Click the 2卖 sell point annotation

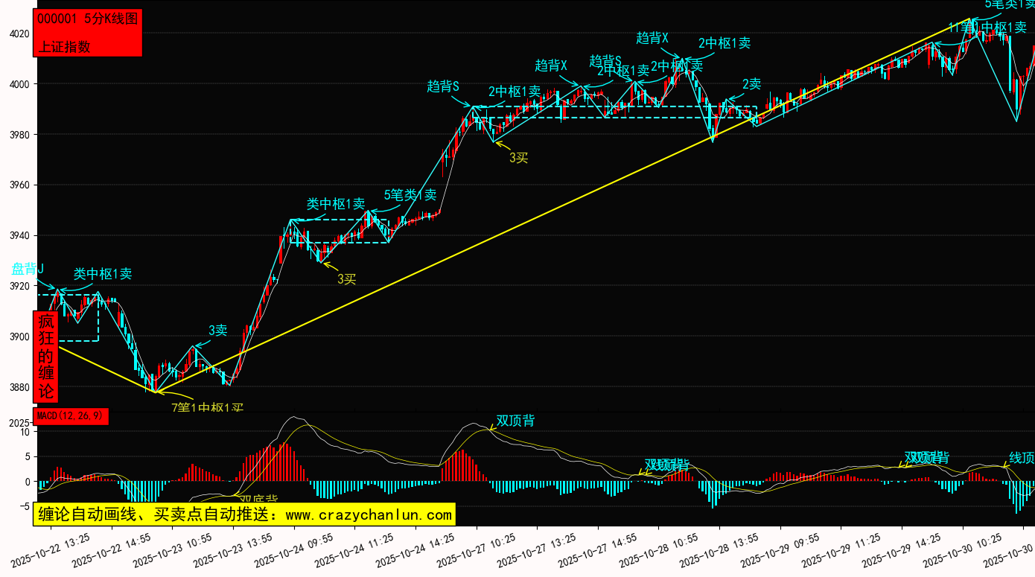751,83
